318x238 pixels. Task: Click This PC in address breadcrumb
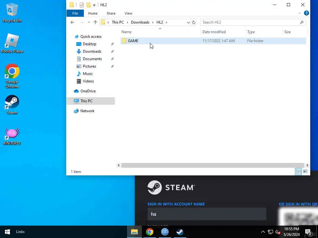(118, 22)
